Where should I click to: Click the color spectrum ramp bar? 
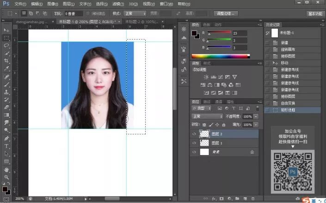pyautogui.click(x=221, y=56)
